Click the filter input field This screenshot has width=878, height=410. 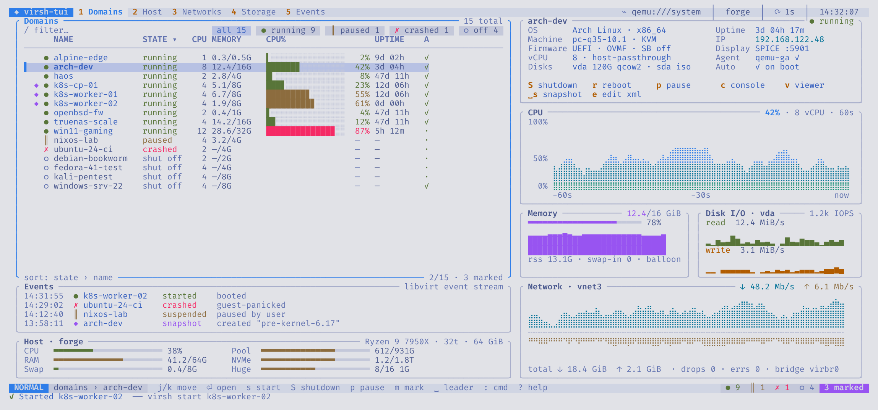click(x=46, y=30)
